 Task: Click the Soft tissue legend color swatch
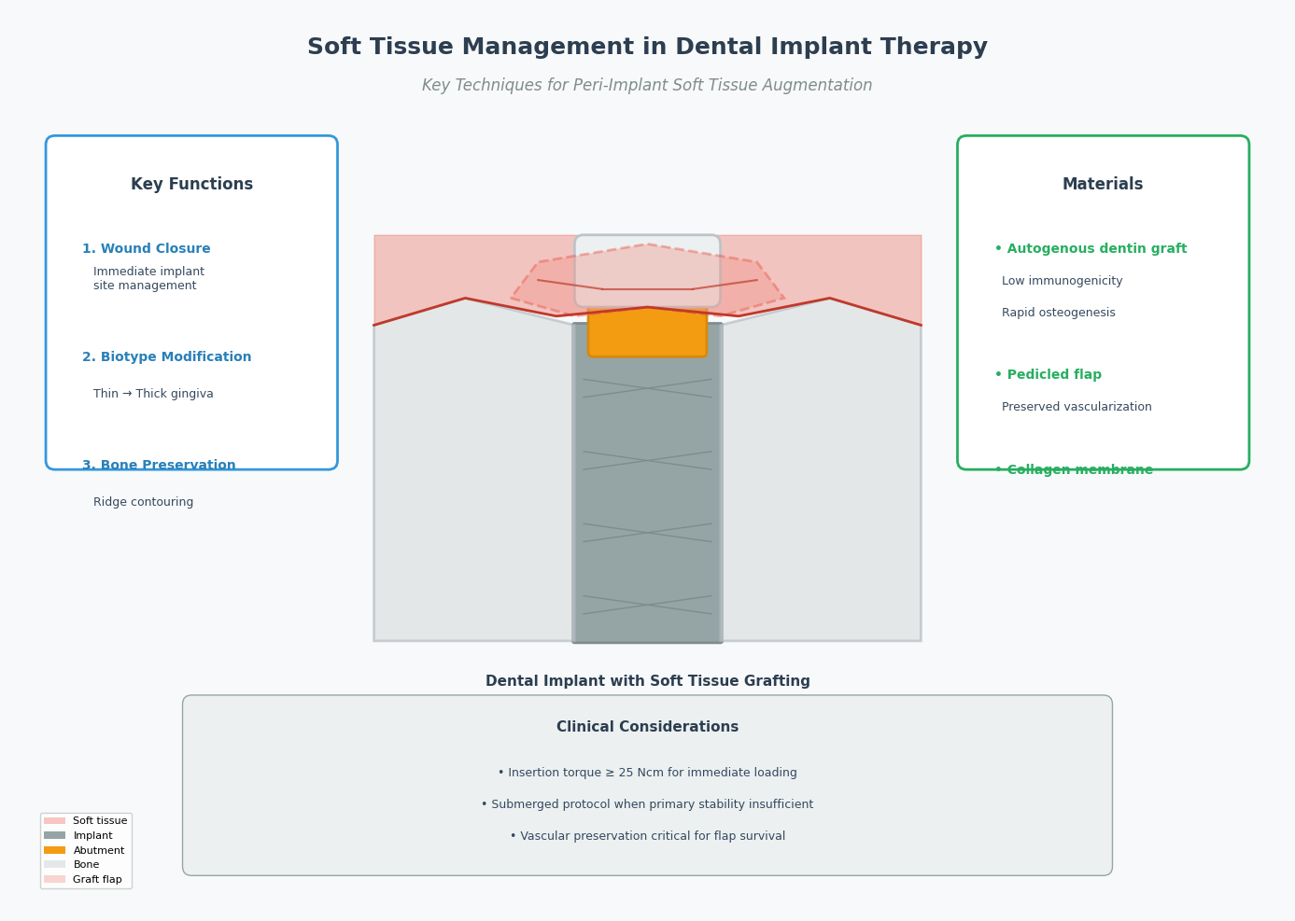pos(55,821)
